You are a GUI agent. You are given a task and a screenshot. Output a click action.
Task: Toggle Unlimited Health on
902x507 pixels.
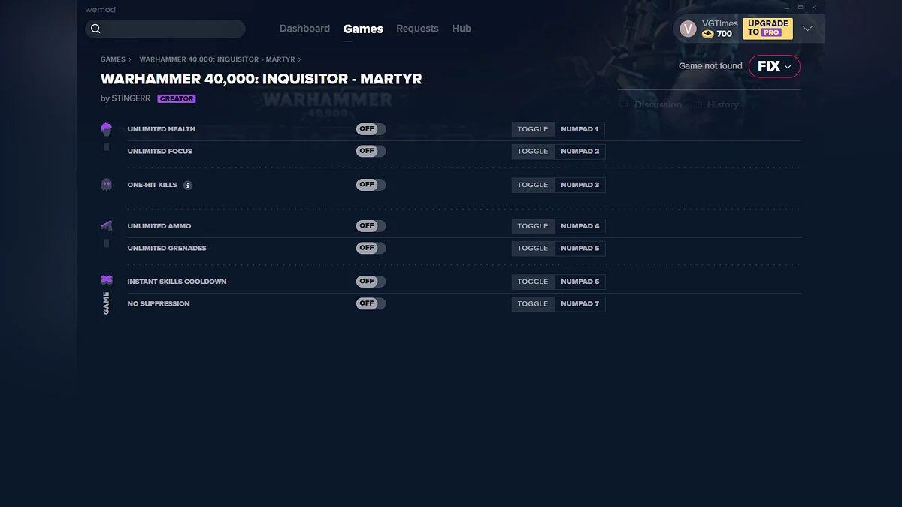click(x=371, y=129)
